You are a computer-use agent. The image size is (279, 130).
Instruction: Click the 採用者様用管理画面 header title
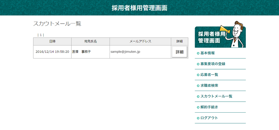pos(139,8)
